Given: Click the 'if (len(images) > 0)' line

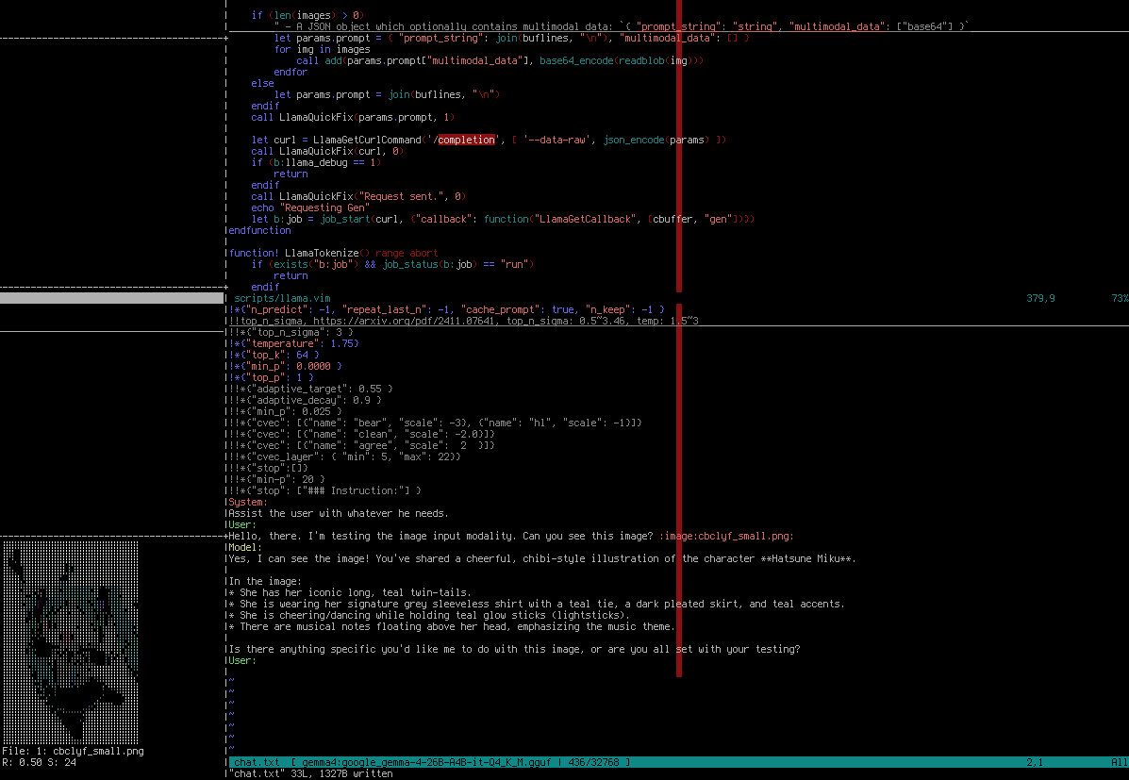Looking at the screenshot, I should 307,15.
